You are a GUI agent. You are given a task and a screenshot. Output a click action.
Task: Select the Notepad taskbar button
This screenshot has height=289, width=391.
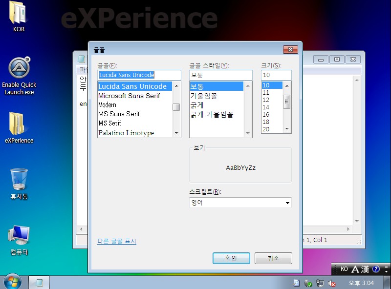click(x=39, y=283)
